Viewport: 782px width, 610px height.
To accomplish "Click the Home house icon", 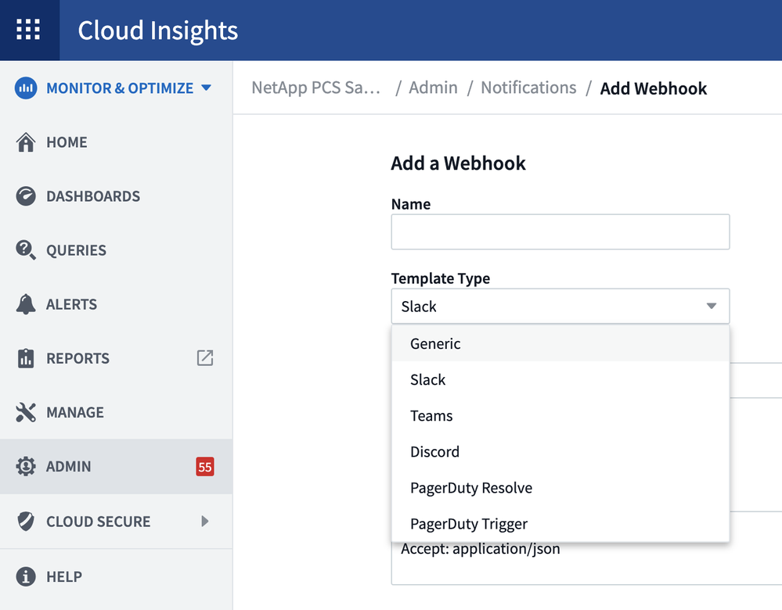I will coord(26,142).
